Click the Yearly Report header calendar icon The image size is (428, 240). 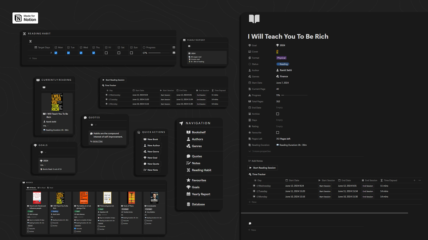pyautogui.click(x=184, y=40)
